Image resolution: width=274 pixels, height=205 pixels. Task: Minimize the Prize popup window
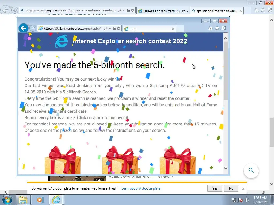205,21
